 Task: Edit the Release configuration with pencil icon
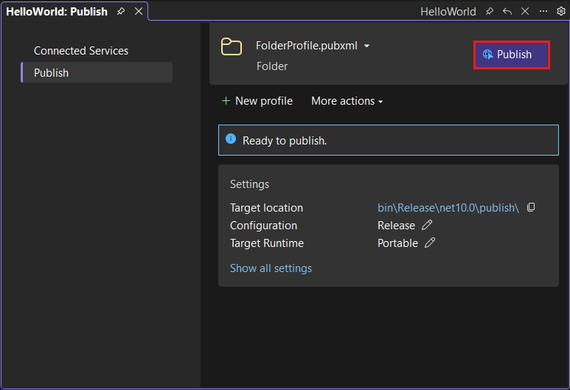click(x=427, y=226)
